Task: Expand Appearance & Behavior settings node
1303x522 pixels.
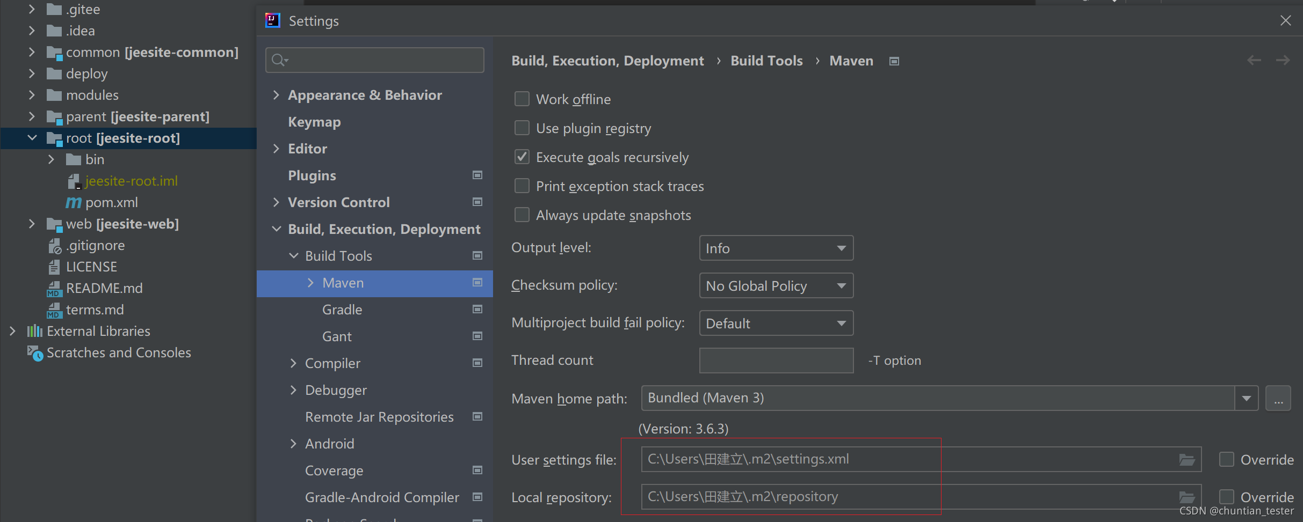Action: click(276, 95)
